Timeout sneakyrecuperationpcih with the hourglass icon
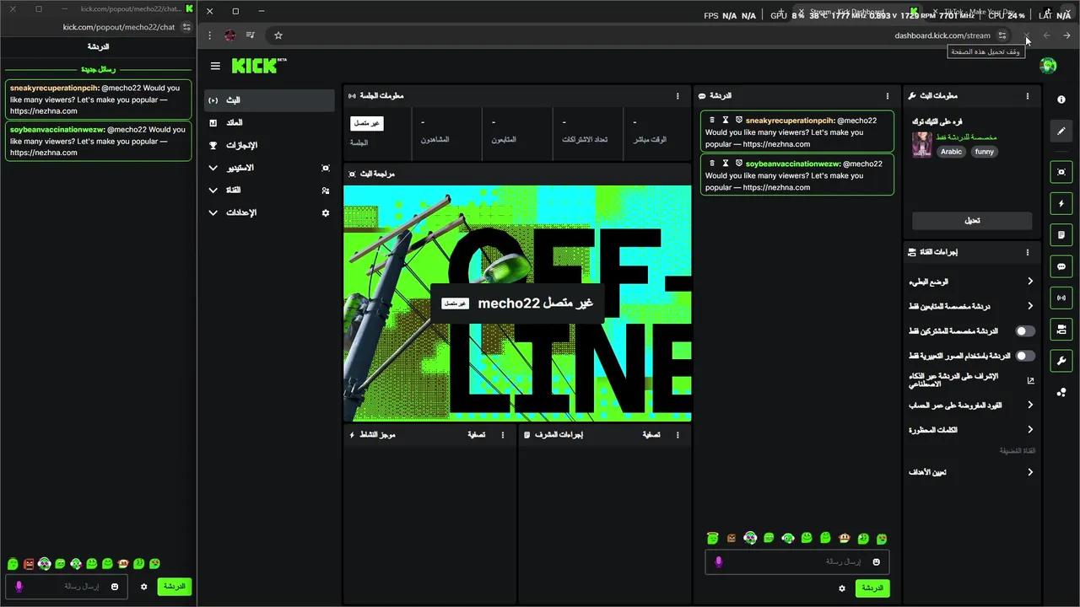1080x607 pixels. point(726,121)
